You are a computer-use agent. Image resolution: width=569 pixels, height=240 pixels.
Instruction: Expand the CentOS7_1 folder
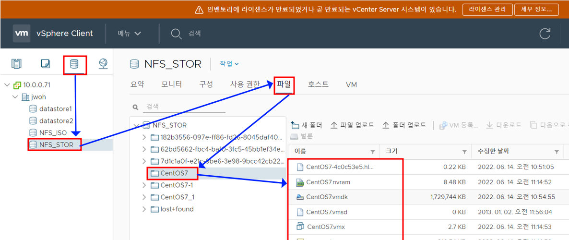tap(144, 197)
